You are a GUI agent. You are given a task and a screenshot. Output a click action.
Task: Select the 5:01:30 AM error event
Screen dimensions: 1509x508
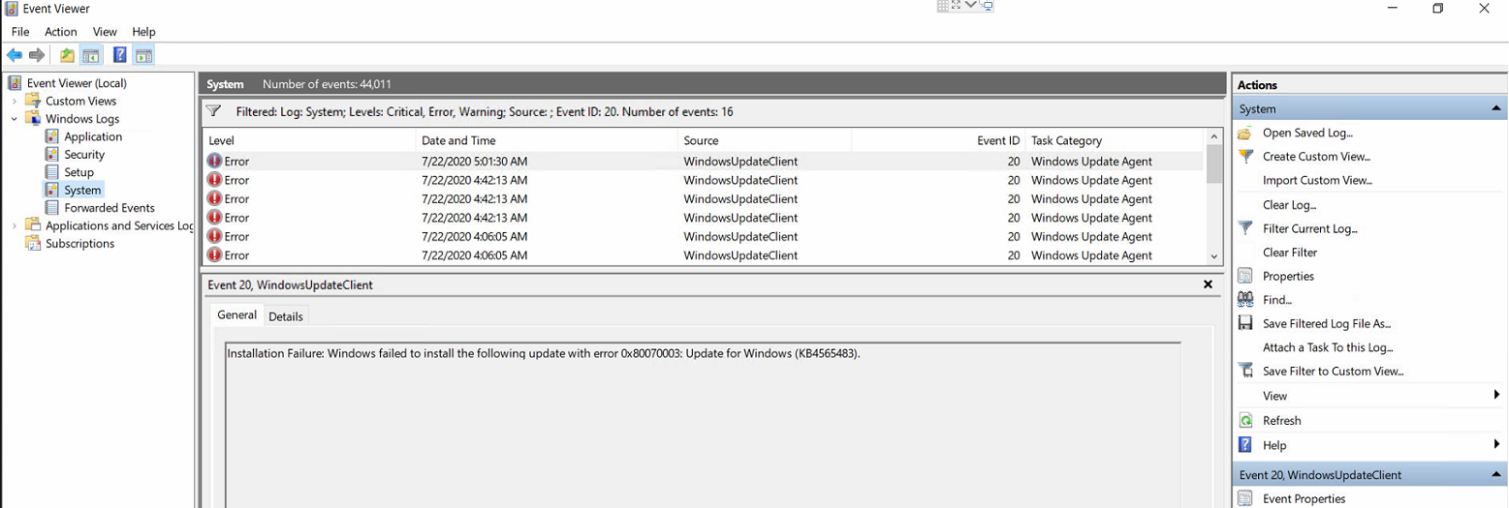tap(474, 162)
